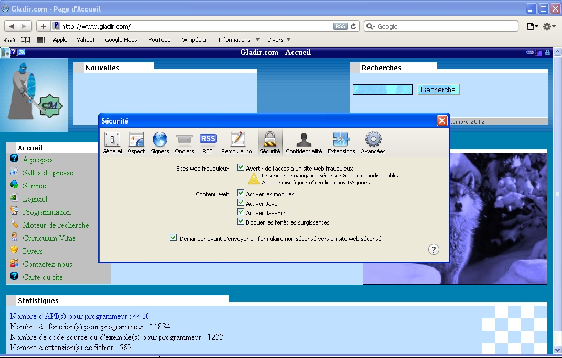This screenshot has height=358, width=562.
Task: Toggle Bloquer les fenêtres surgissantes
Action: point(241,222)
